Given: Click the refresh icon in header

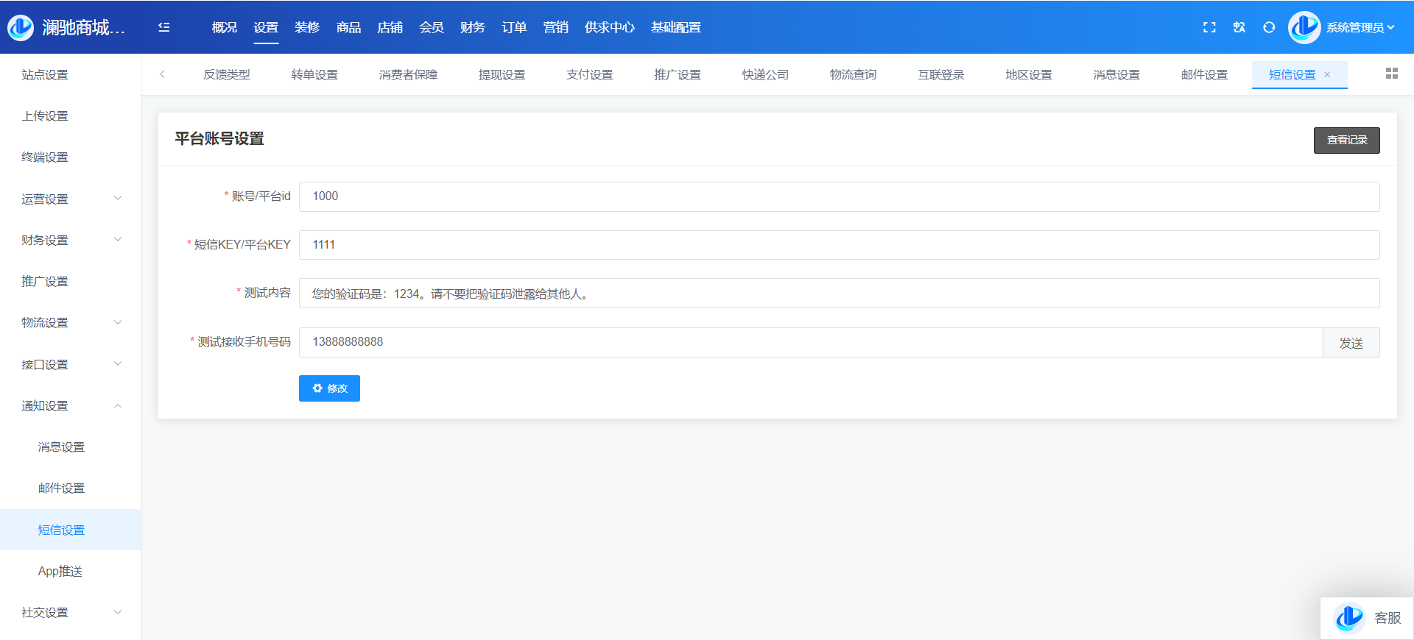Looking at the screenshot, I should (1269, 27).
